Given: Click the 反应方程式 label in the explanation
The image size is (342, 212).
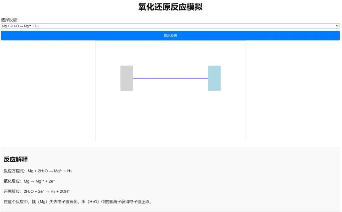Looking at the screenshot, I should [14, 171].
